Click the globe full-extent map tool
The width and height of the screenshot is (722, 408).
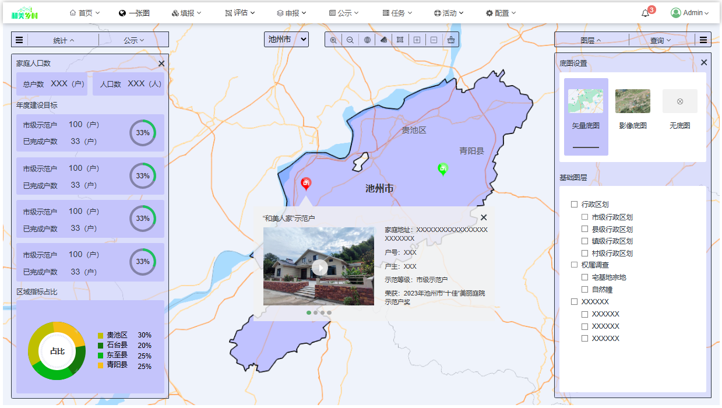click(x=367, y=40)
